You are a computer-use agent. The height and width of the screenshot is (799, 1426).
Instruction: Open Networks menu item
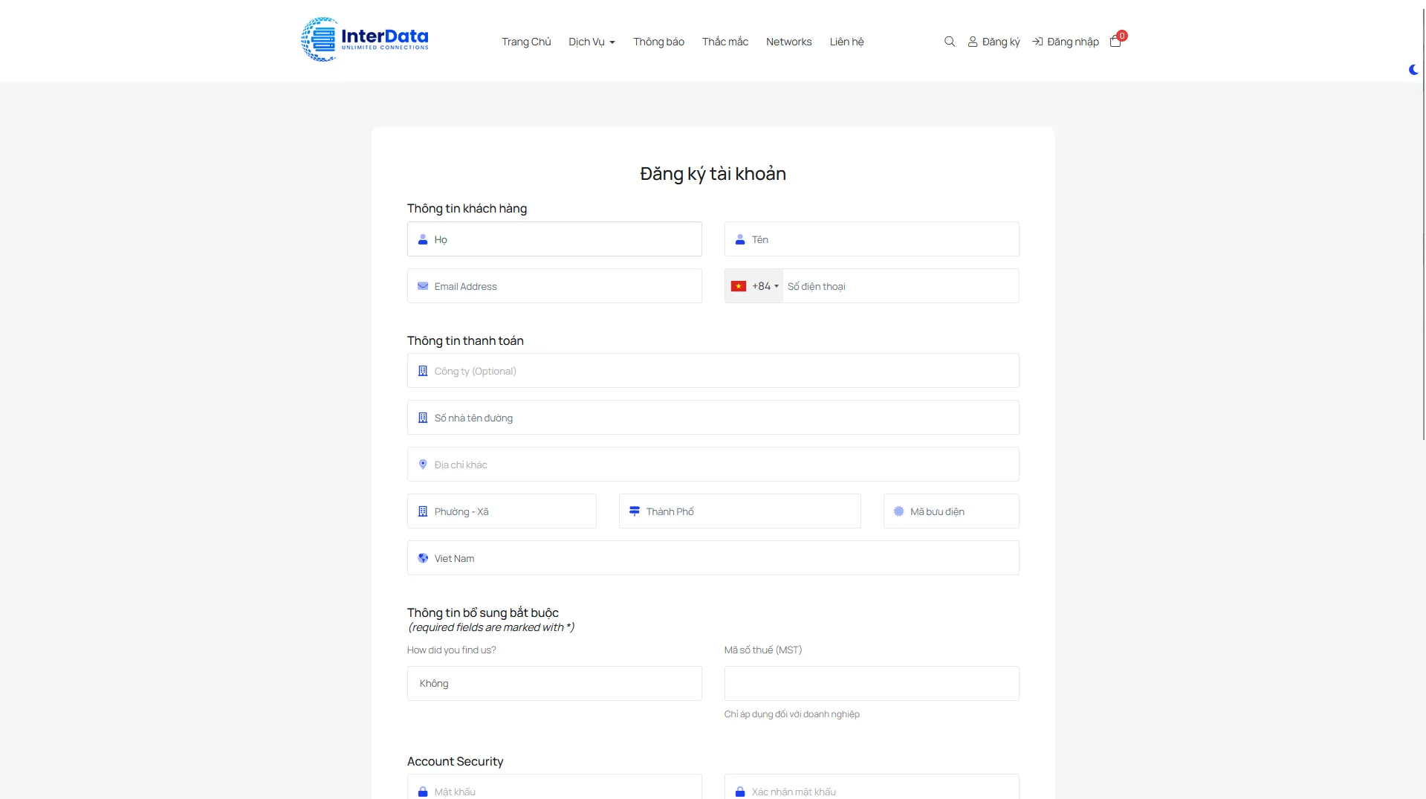(788, 42)
